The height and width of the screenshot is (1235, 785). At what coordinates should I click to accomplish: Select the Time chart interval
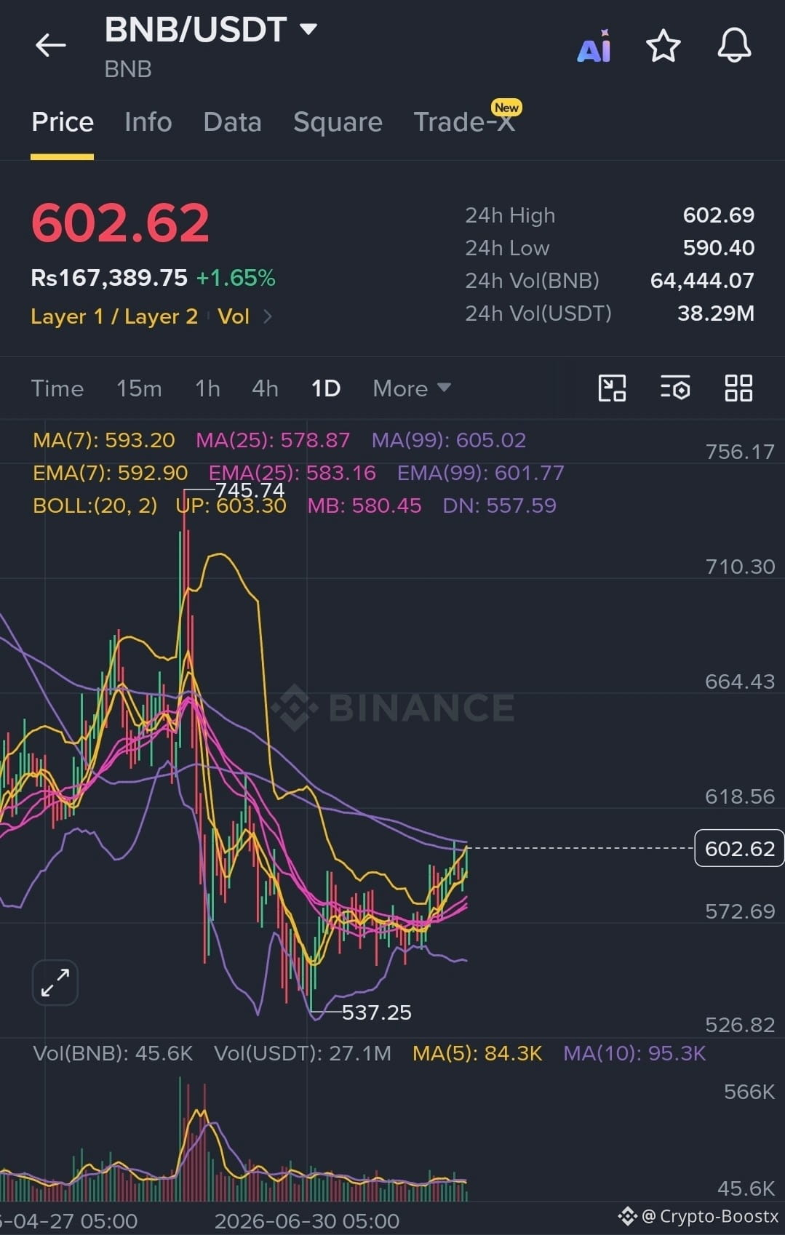(x=57, y=388)
